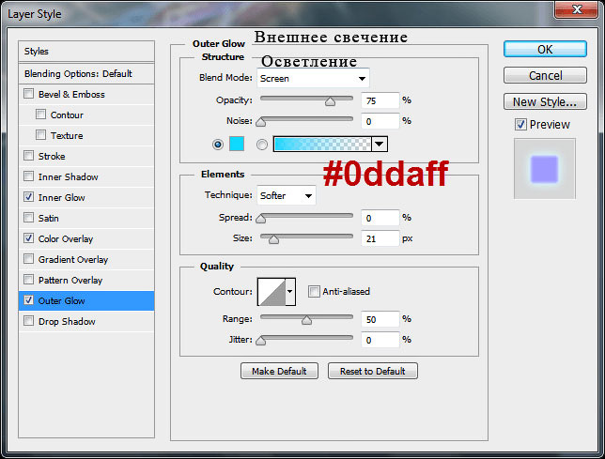Open the Technique Softer dropdown
This screenshot has width=605, height=459.
(x=287, y=195)
